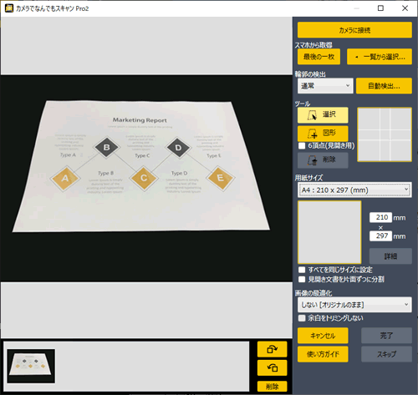Click the 削除 tool under ツール
The height and width of the screenshot is (395, 418).
[x=323, y=160]
